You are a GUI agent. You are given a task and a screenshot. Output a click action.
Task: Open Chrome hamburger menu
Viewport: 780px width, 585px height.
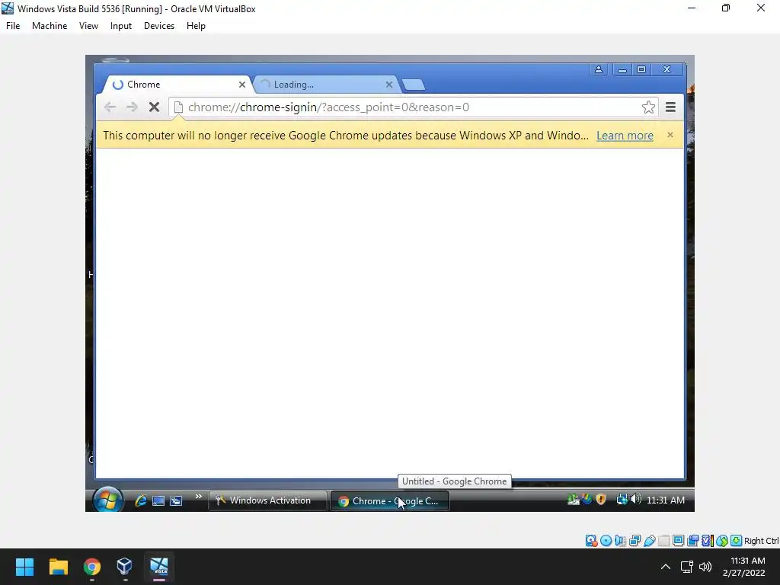coord(670,107)
